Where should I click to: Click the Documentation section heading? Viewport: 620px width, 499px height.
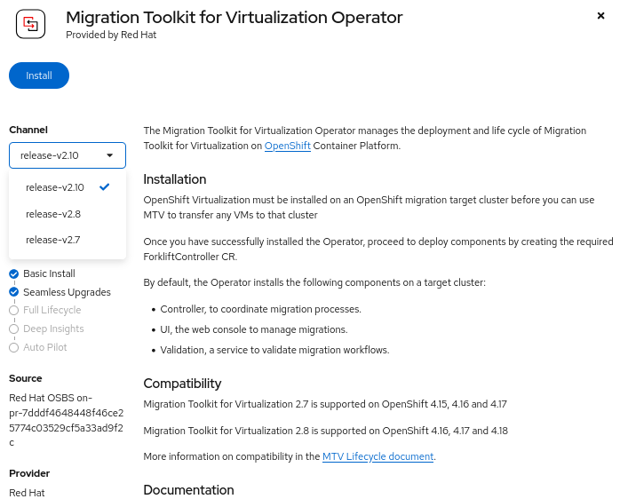pyautogui.click(x=188, y=490)
